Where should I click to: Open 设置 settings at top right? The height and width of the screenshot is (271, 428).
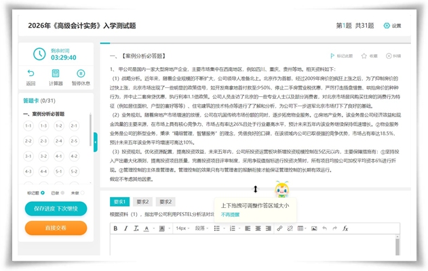tap(392, 26)
